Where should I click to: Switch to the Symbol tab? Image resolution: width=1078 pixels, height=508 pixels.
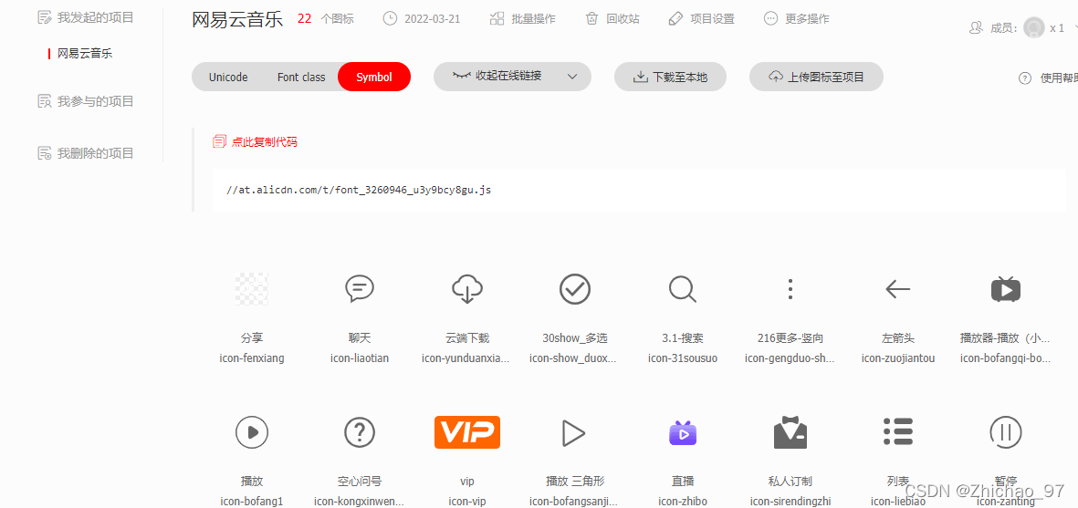[x=374, y=77]
